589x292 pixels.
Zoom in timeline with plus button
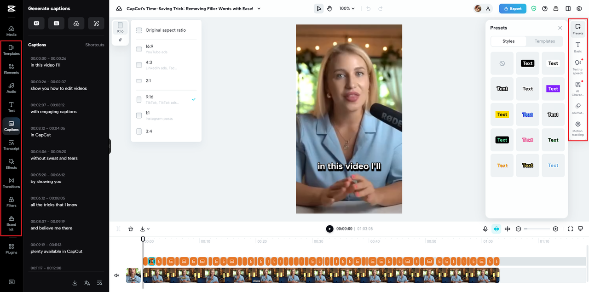point(555,229)
